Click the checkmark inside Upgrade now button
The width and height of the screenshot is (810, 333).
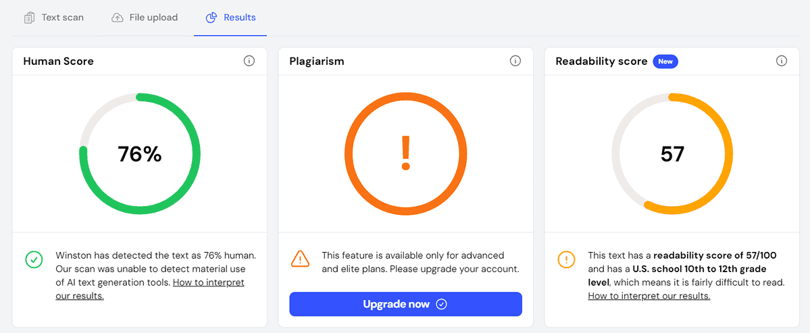tap(441, 305)
